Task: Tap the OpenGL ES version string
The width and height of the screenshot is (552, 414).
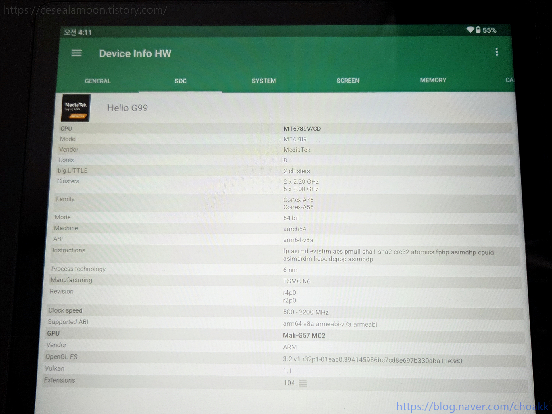Action: (x=373, y=360)
